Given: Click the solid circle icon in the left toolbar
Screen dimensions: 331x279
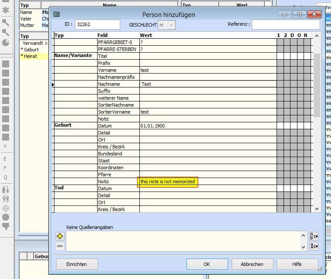Looking at the screenshot, I should pyautogui.click(x=6, y=217).
